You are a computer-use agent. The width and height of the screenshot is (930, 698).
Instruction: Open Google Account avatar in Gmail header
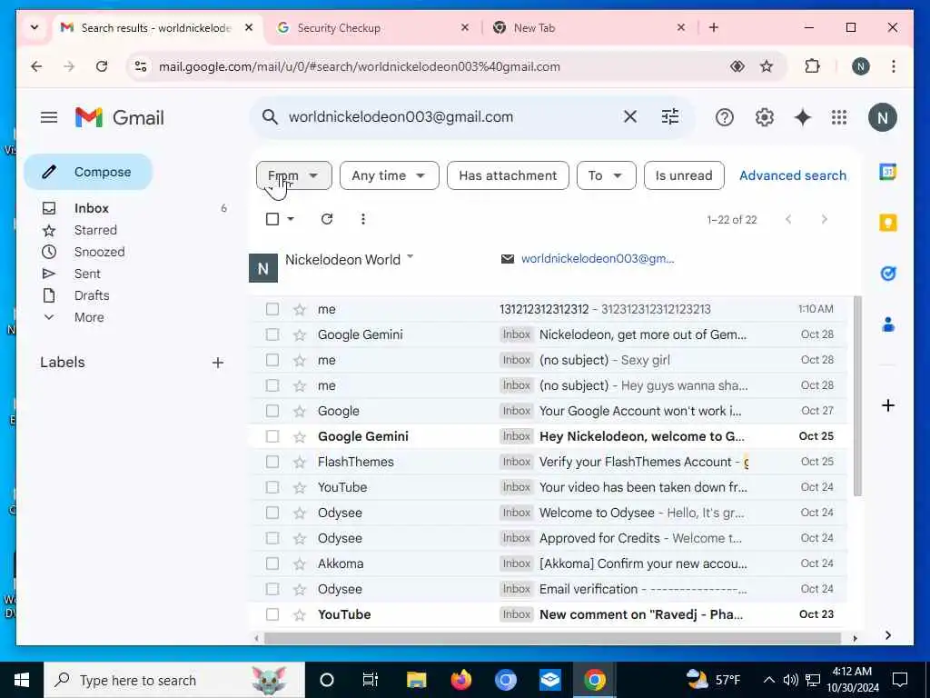pos(883,117)
